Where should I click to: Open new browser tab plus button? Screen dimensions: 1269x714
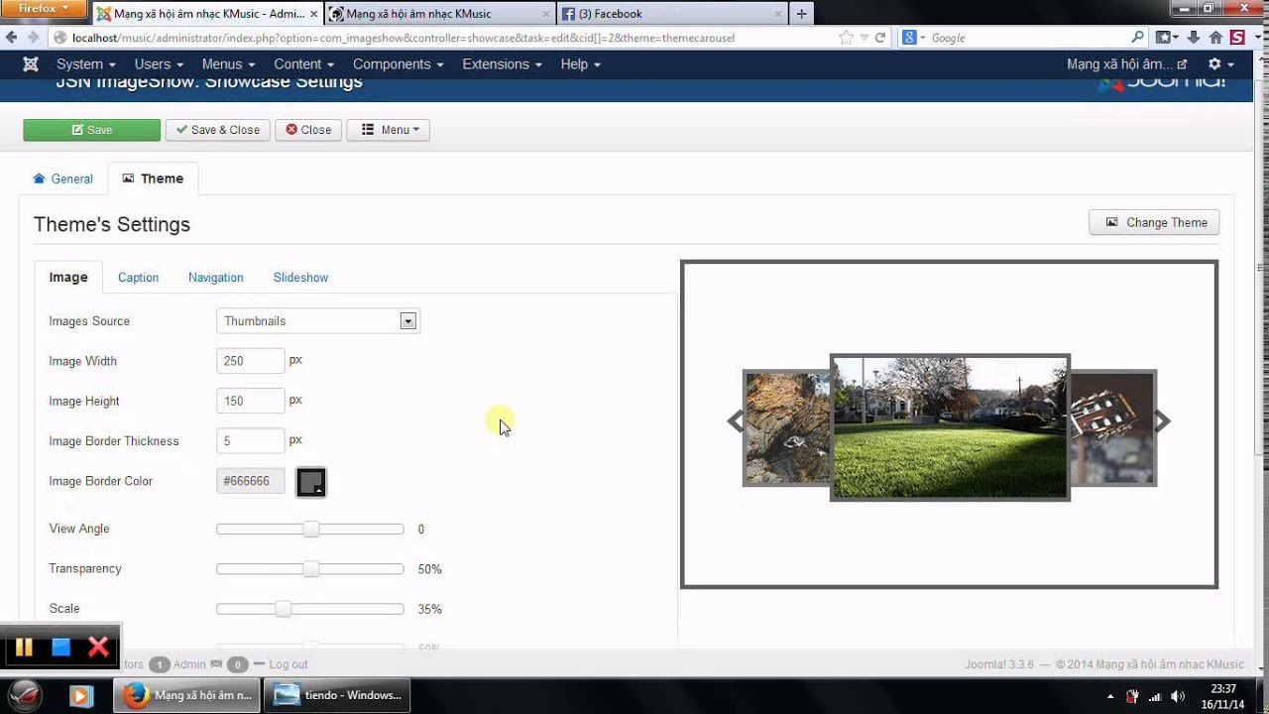click(802, 14)
